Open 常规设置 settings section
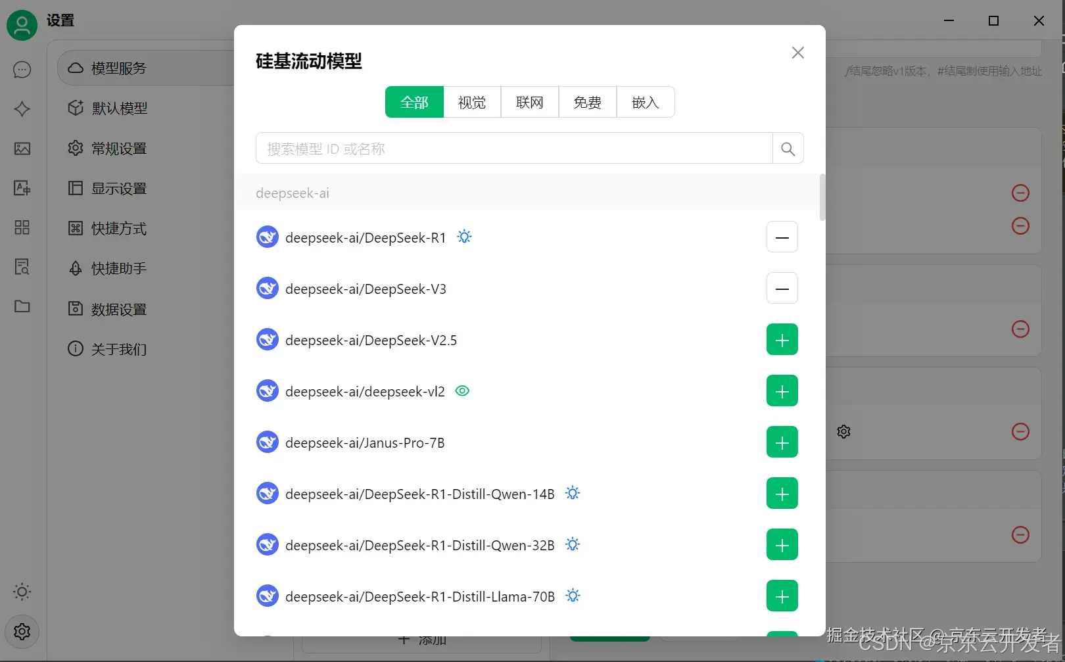 (x=107, y=149)
